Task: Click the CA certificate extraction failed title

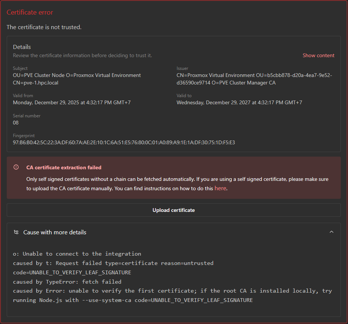Action: click(64, 167)
